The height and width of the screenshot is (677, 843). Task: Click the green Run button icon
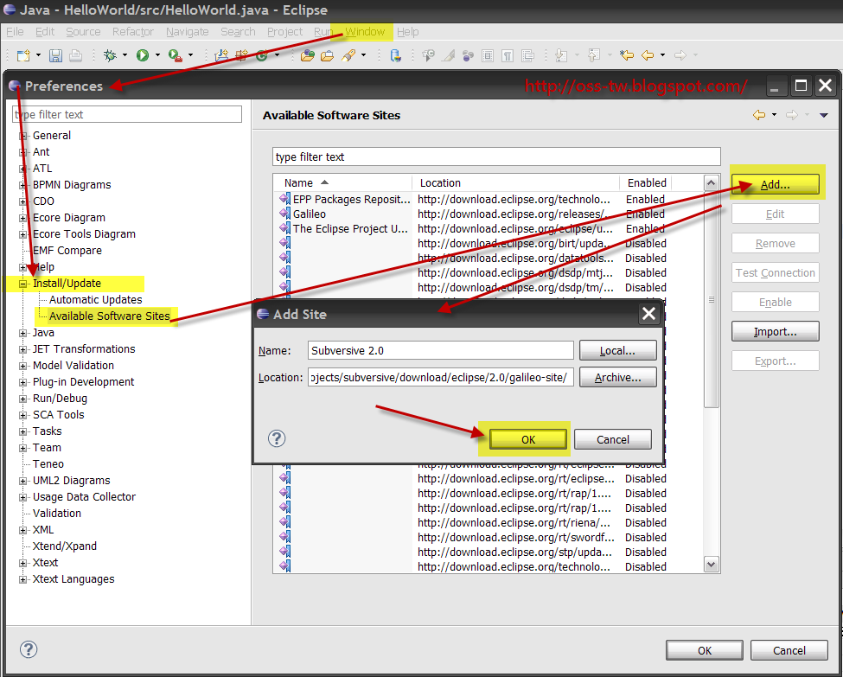[x=143, y=55]
